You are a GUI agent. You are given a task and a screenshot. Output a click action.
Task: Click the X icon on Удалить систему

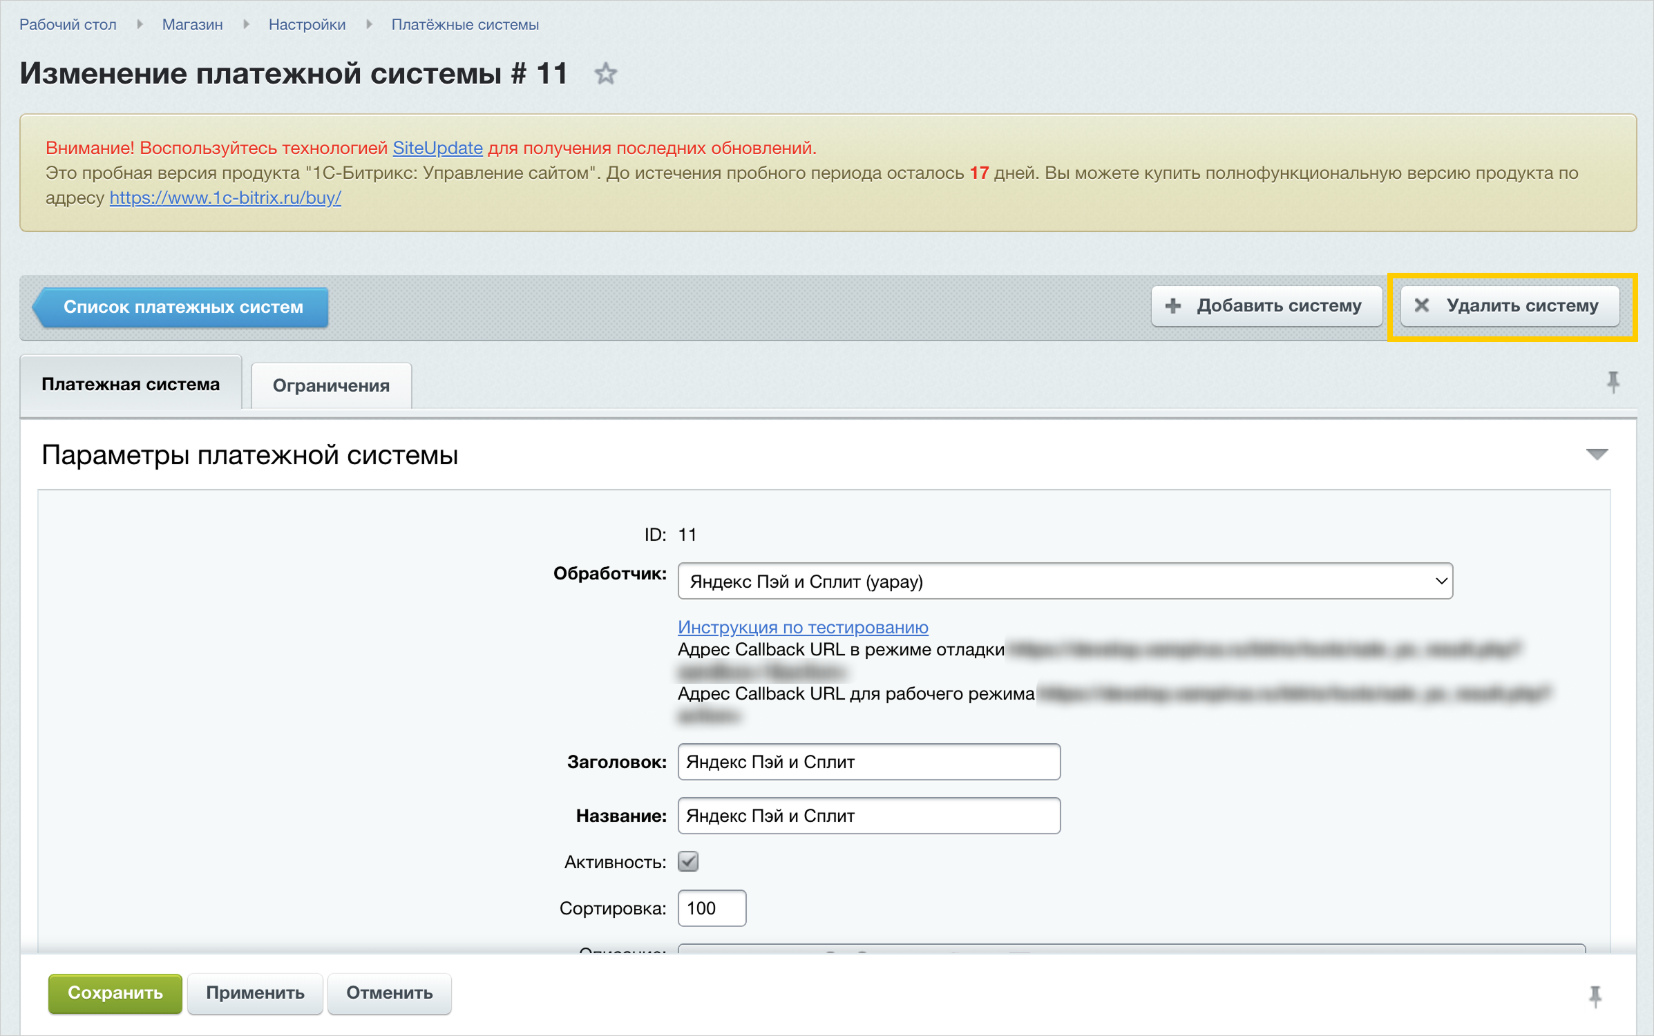(x=1421, y=305)
